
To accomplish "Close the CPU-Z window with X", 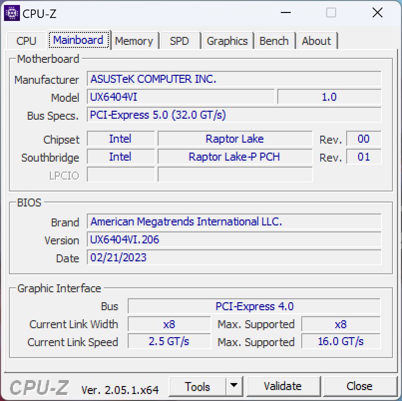I will (378, 12).
